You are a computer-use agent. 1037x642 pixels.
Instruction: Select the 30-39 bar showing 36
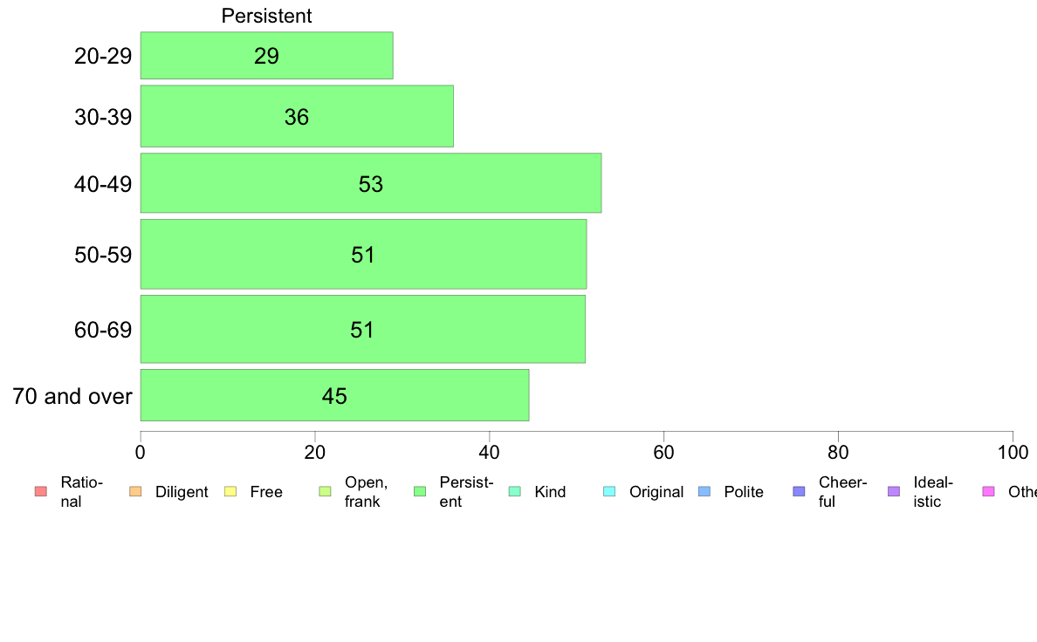[x=297, y=116]
